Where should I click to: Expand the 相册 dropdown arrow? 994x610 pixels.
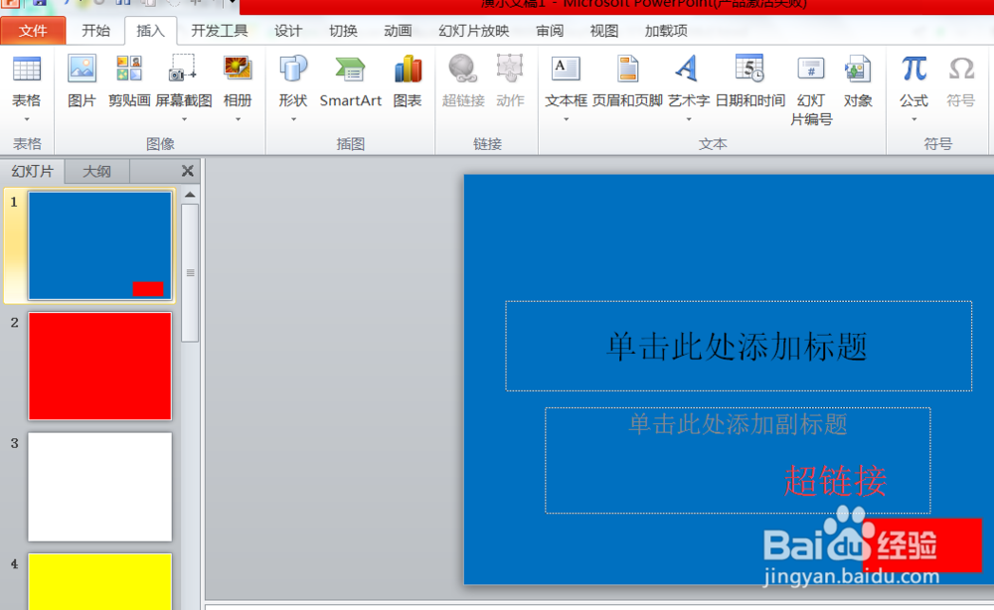click(238, 119)
